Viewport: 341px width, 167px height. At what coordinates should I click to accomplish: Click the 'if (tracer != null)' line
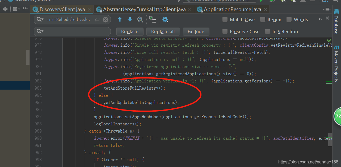[x=119, y=160]
